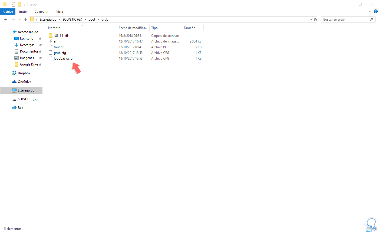Screen dimensions: 379x232
Task: Open Google Drive in the navigation pane
Action: point(29,64)
